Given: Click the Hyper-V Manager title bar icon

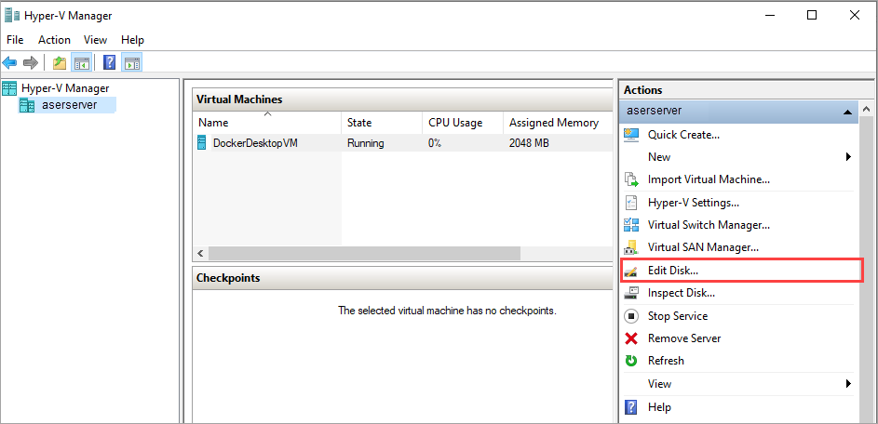Looking at the screenshot, I should coord(11,15).
